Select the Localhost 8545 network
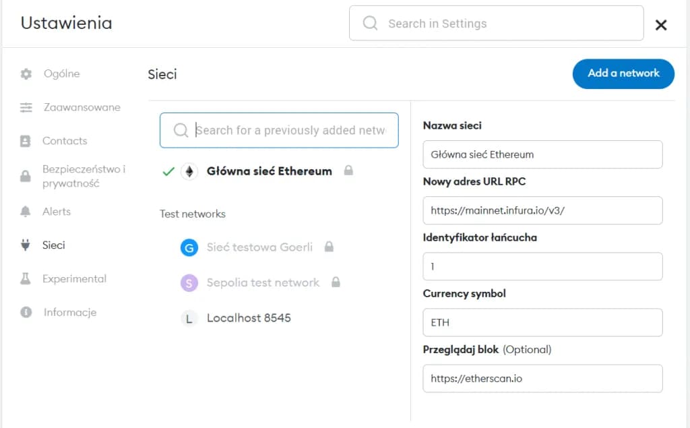The width and height of the screenshot is (690, 428). point(248,317)
